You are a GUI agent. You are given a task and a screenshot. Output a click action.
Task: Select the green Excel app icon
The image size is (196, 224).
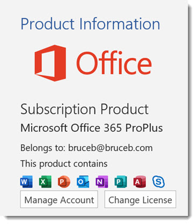(x=45, y=182)
